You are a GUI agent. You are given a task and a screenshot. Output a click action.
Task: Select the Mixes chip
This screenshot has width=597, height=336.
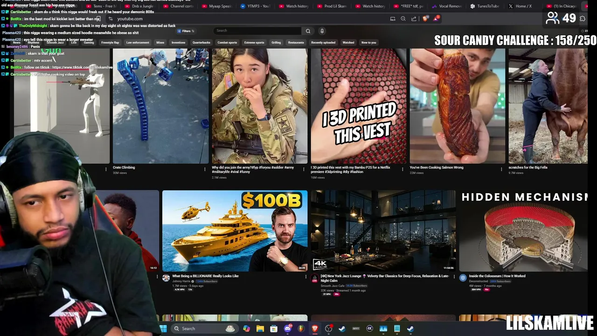click(160, 42)
